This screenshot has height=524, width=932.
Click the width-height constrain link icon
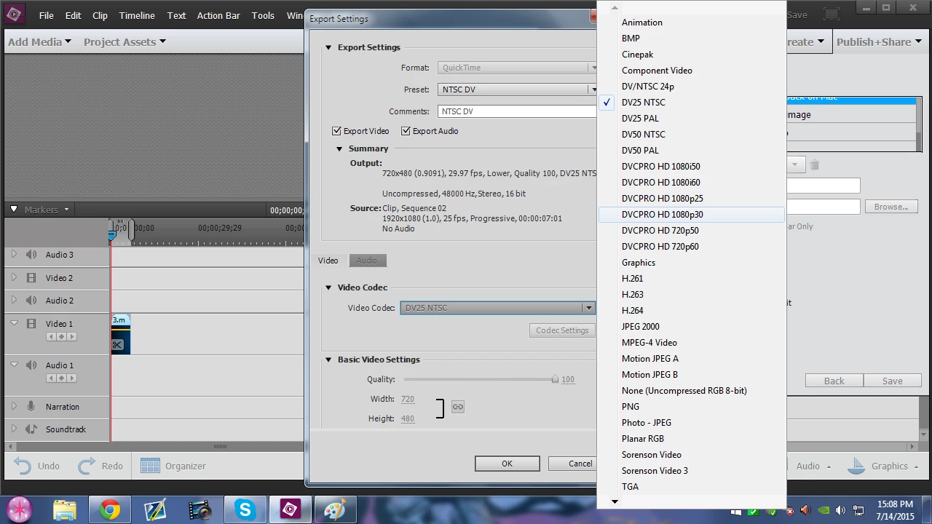tap(458, 407)
